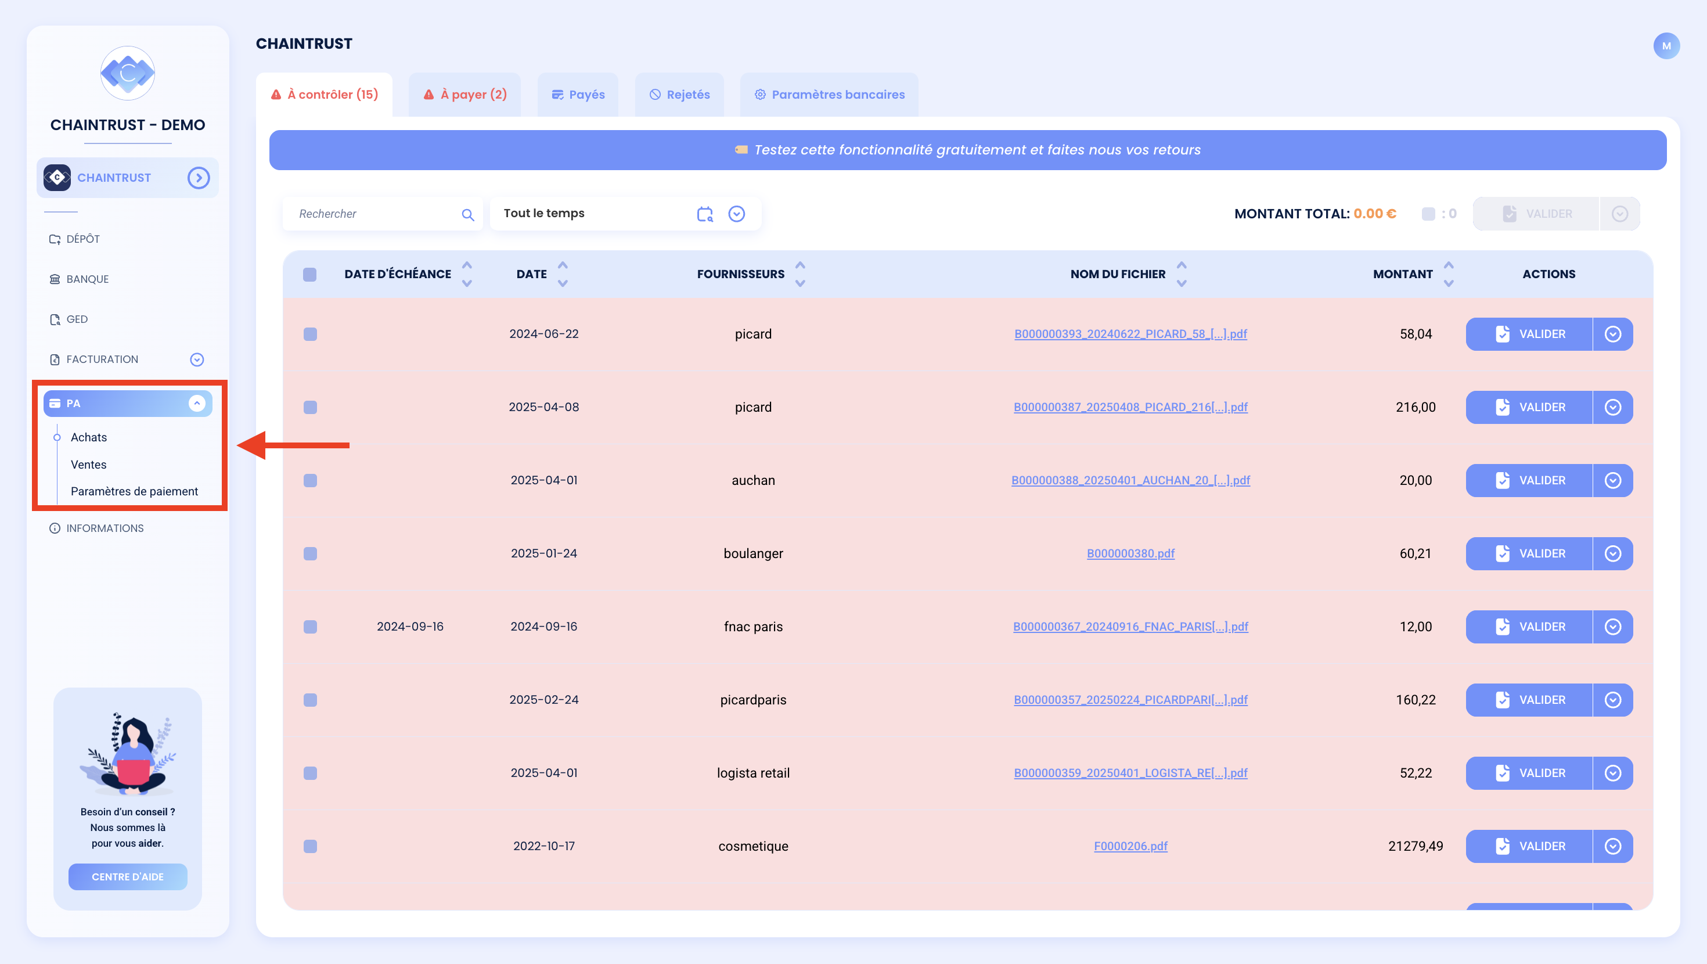Check the picard 216,00 row checkbox
The width and height of the screenshot is (1707, 964).
pos(310,407)
